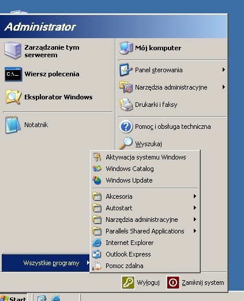This screenshot has height=301, width=244.
Task: Click the Mój komputer icon
Action: pyautogui.click(x=126, y=48)
